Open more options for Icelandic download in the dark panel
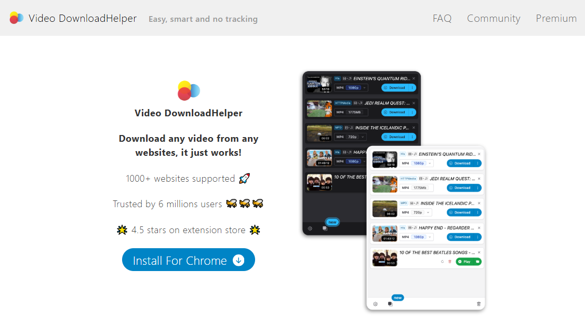 pyautogui.click(x=413, y=137)
